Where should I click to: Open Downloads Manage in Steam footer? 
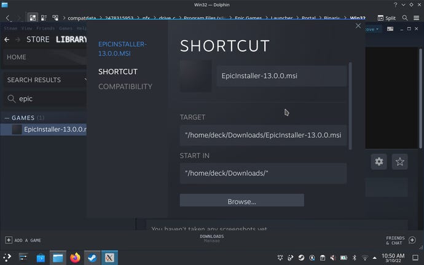tap(211, 239)
